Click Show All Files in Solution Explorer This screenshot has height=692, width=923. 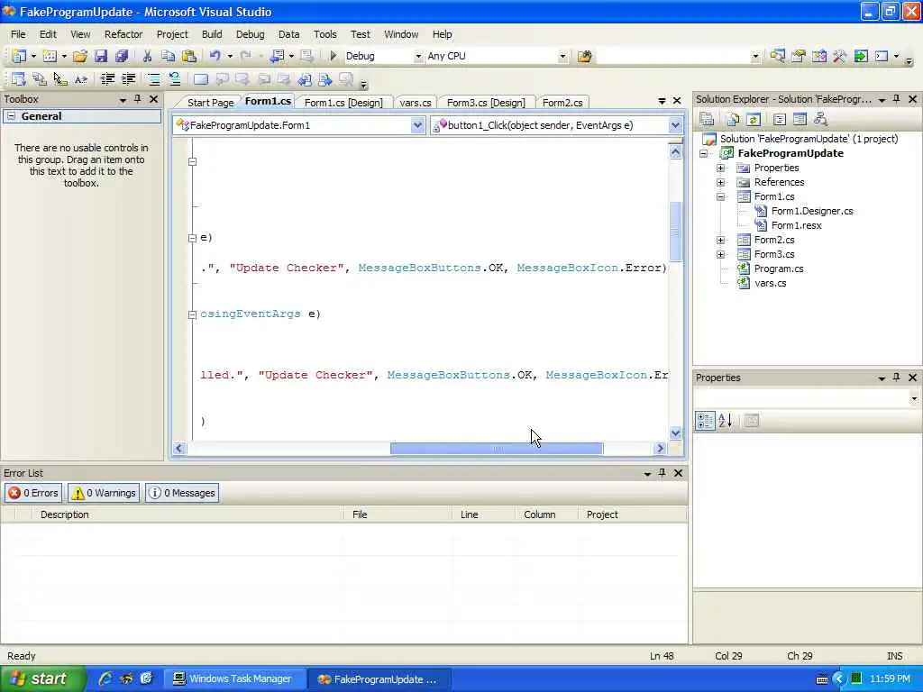pos(733,120)
